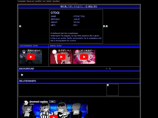Click second broken image right of profile box
158x118 pixels.
point(107,27)
